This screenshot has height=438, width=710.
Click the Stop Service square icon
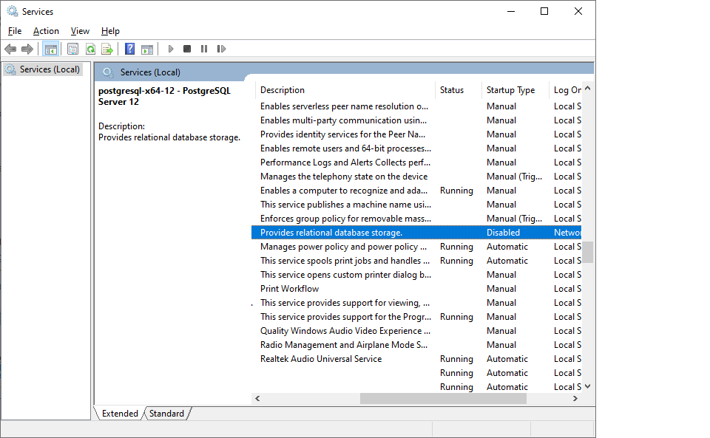click(x=187, y=49)
